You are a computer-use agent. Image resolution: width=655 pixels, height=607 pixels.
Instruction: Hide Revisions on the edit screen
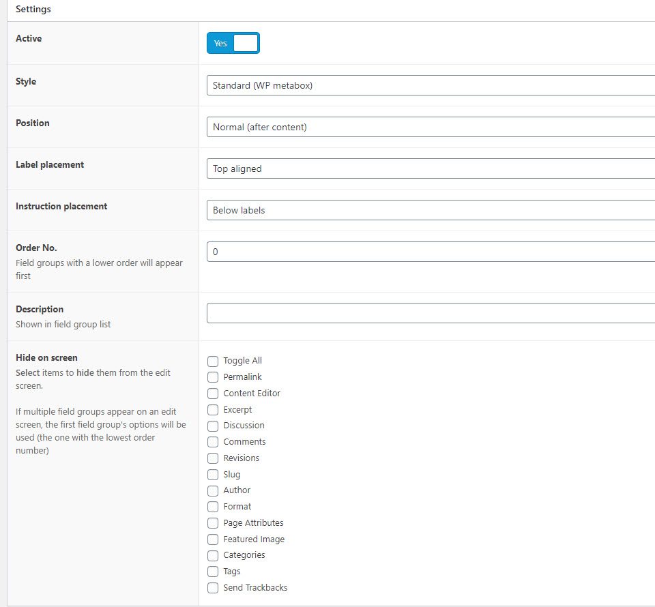click(x=212, y=458)
